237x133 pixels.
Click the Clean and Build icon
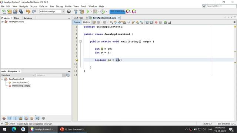81,11
